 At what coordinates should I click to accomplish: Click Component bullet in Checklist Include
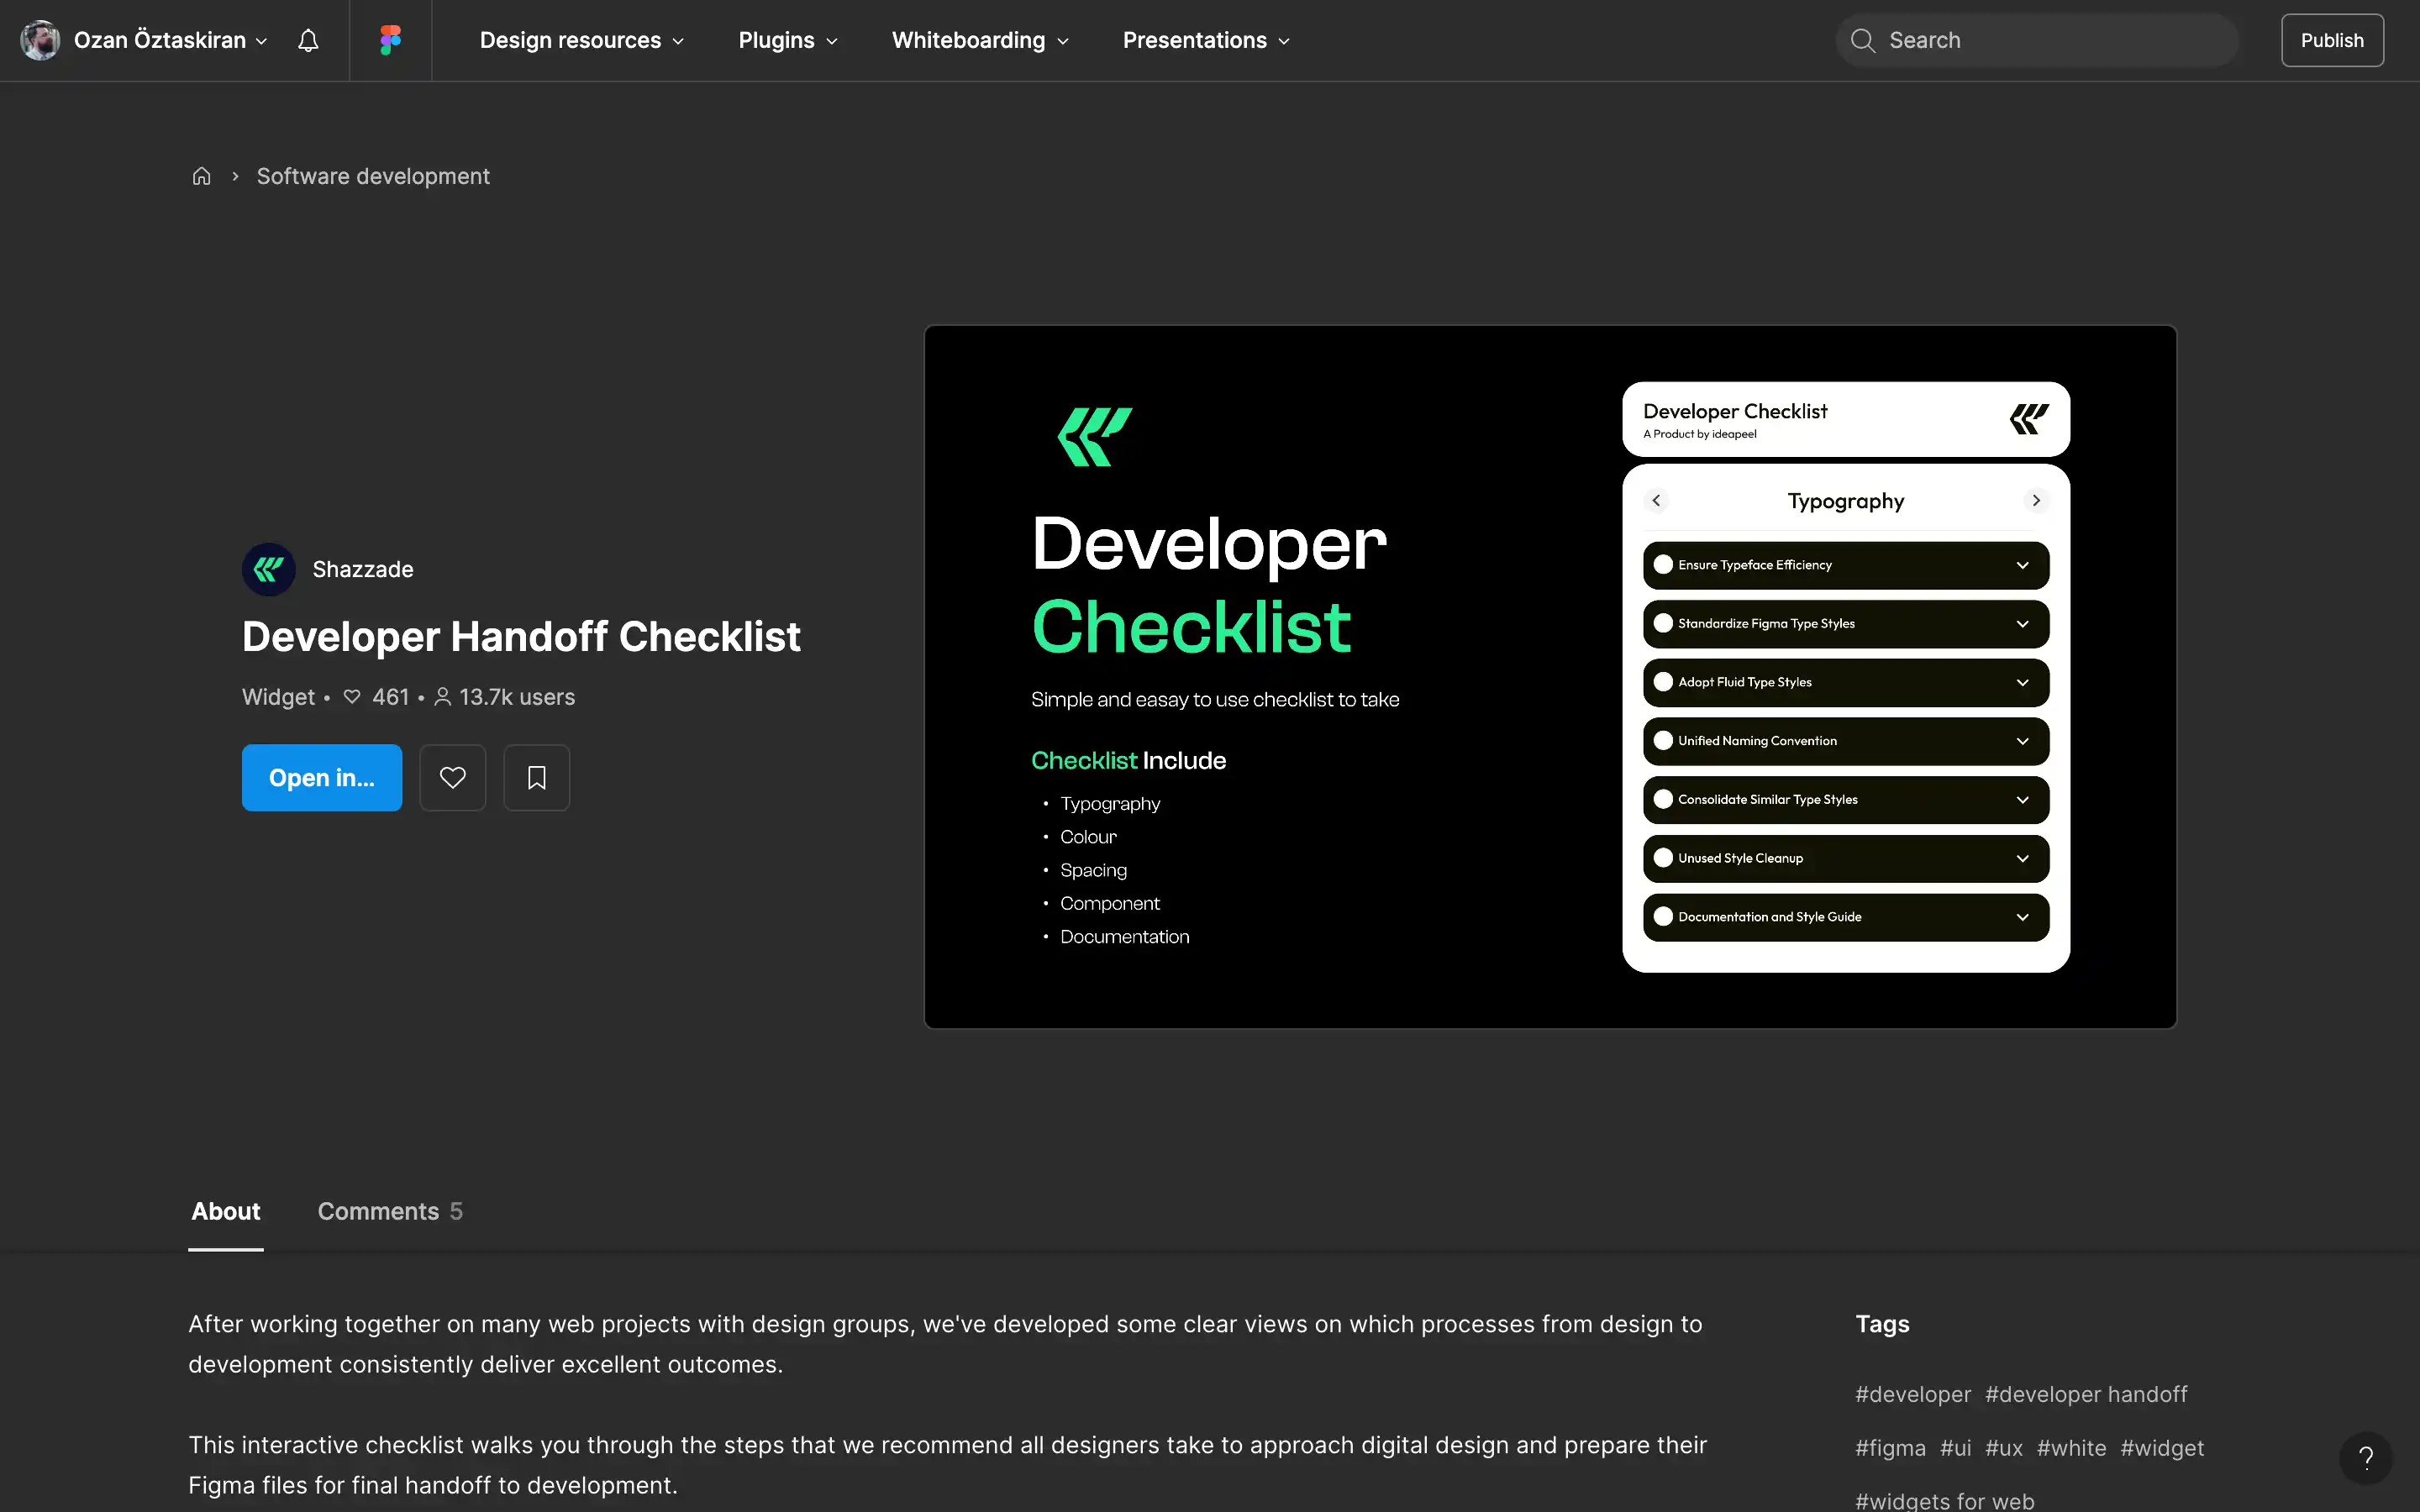[x=1110, y=903]
